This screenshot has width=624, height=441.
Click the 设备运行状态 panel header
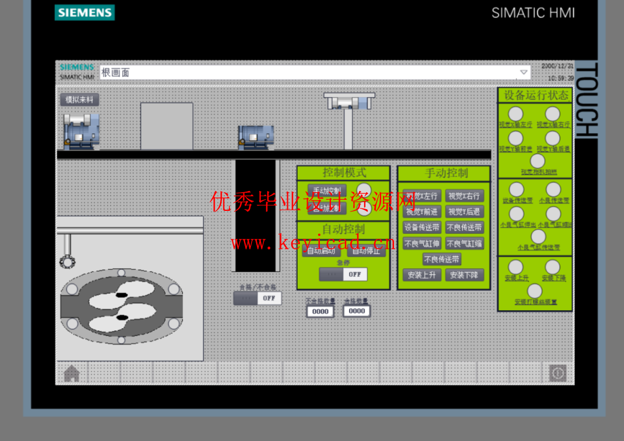pos(535,95)
